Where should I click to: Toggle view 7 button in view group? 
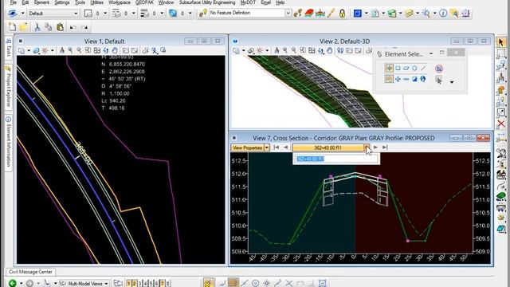[162, 284]
